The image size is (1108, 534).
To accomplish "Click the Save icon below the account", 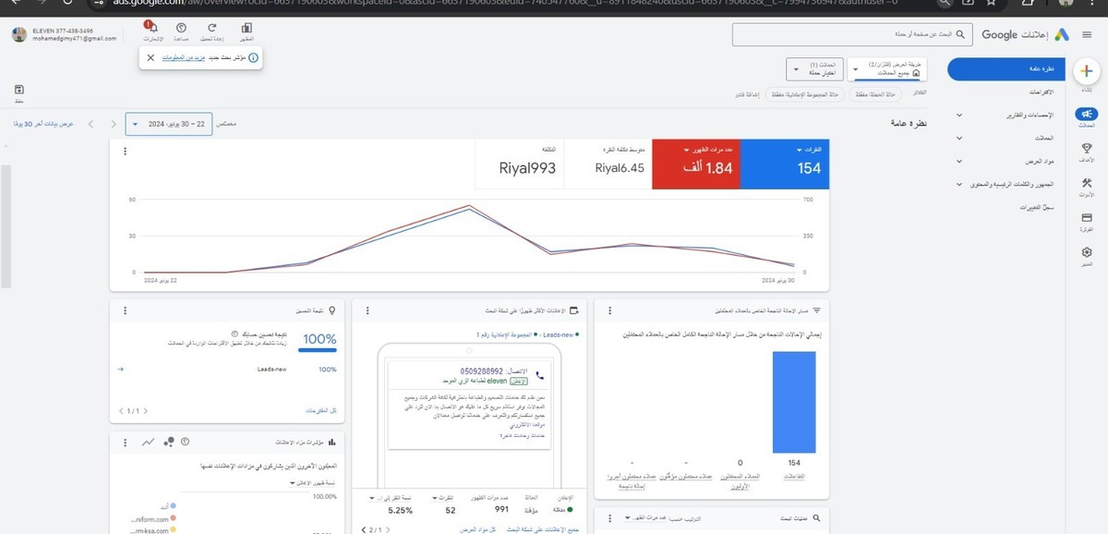I will [19, 91].
